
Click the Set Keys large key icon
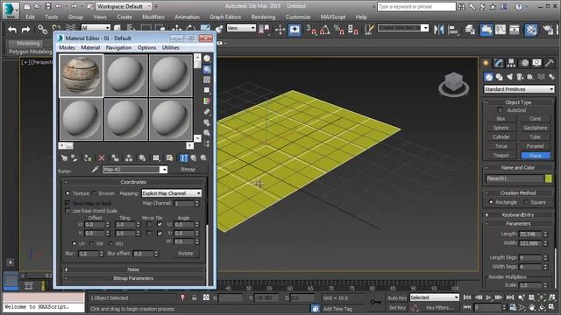375,302
